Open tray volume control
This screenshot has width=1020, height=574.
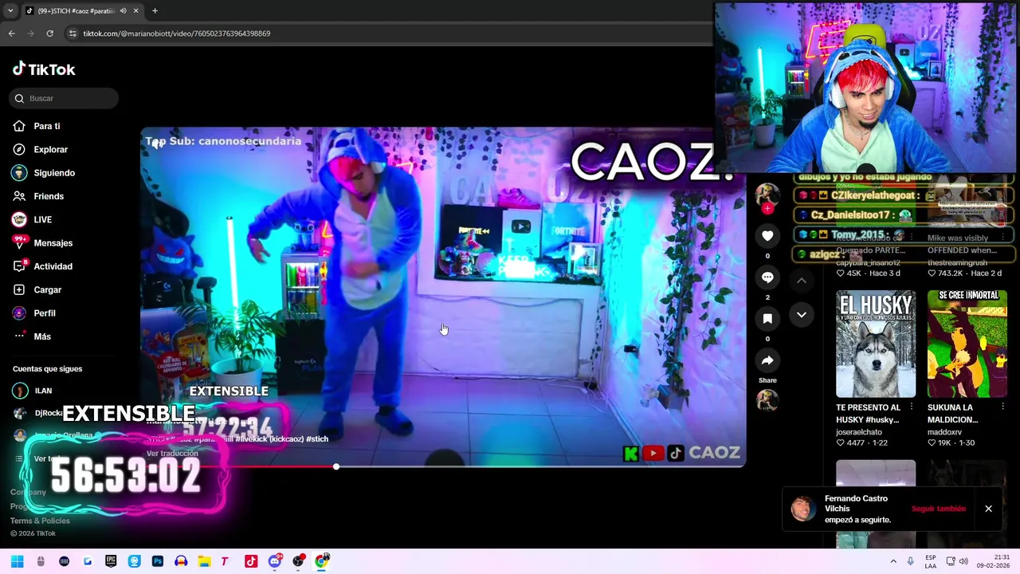click(963, 561)
